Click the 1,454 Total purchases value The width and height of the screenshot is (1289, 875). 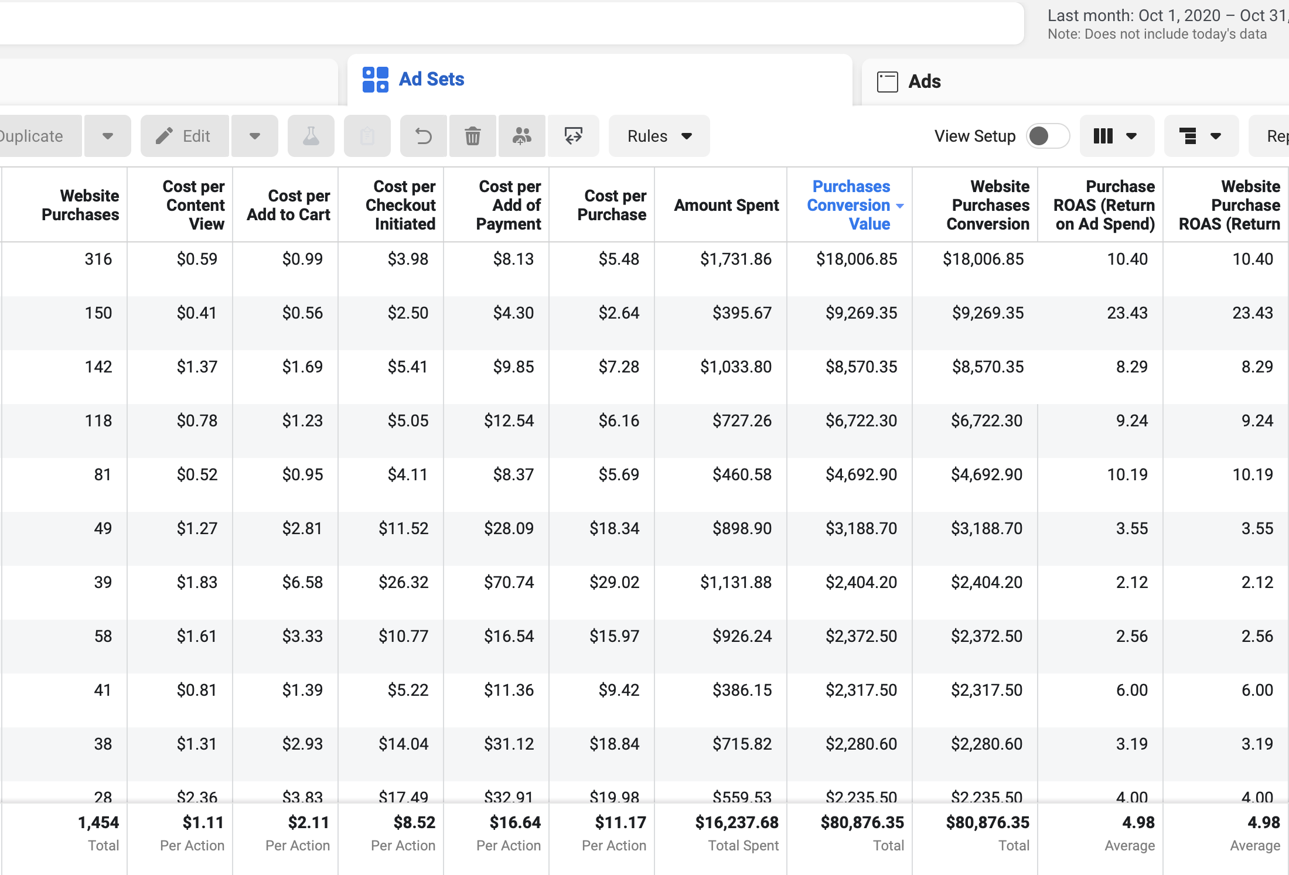point(98,823)
